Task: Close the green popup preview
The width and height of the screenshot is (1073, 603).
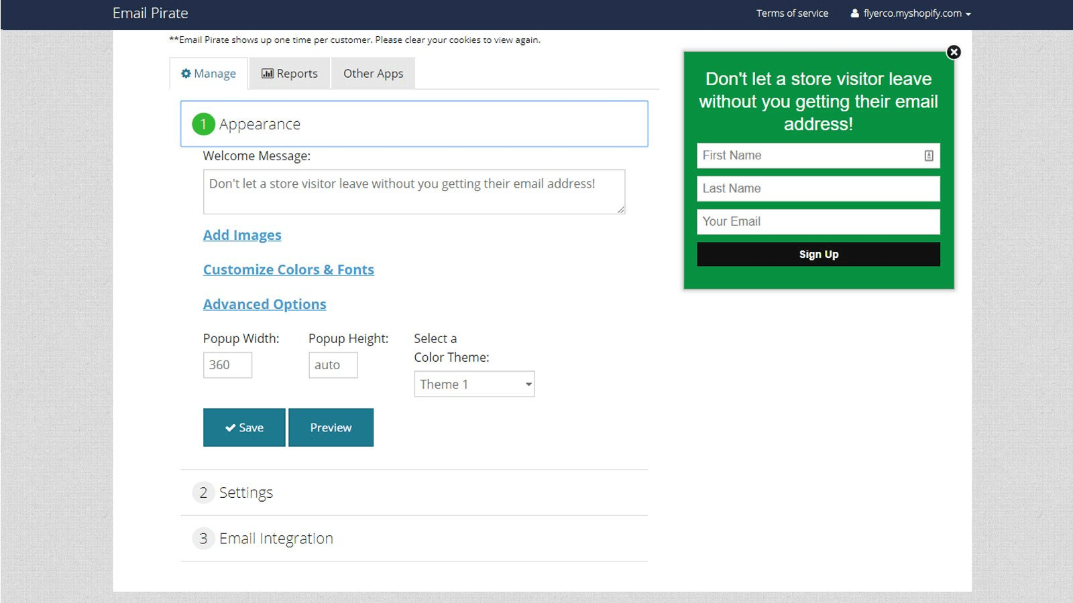Action: [954, 52]
